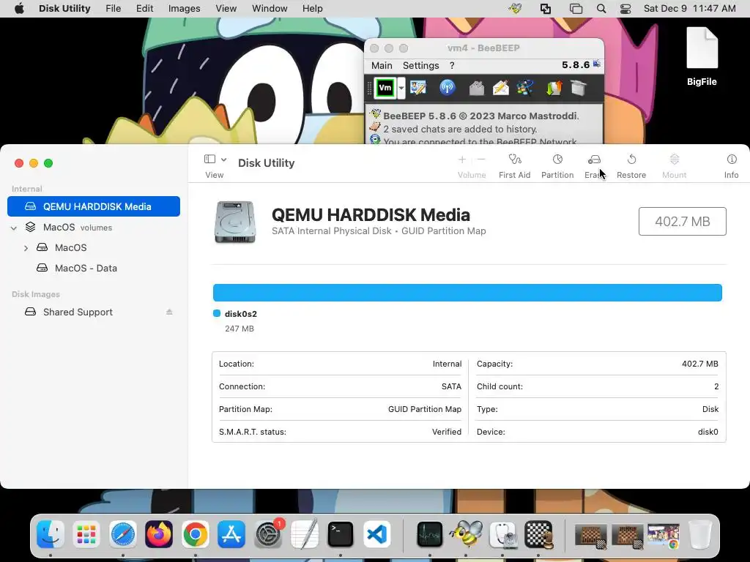Open Spotlight search in menu bar
Image resolution: width=750 pixels, height=562 pixels.
tap(601, 9)
